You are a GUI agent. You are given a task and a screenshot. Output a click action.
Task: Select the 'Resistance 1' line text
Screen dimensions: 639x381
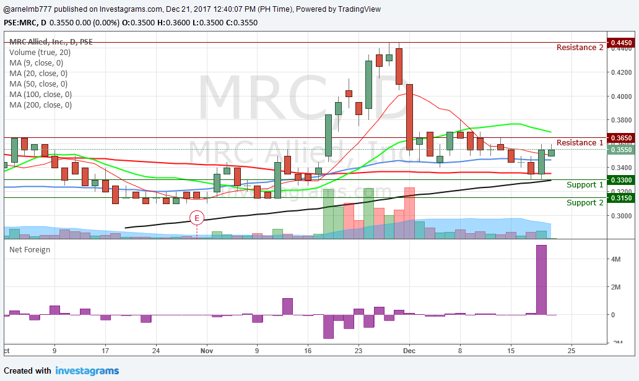[x=580, y=143]
